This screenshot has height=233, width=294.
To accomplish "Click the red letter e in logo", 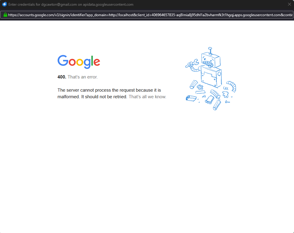I will [97, 62].
